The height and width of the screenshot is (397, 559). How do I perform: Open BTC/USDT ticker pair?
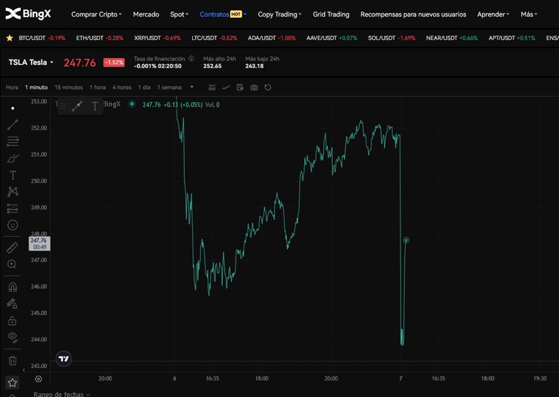(42, 38)
